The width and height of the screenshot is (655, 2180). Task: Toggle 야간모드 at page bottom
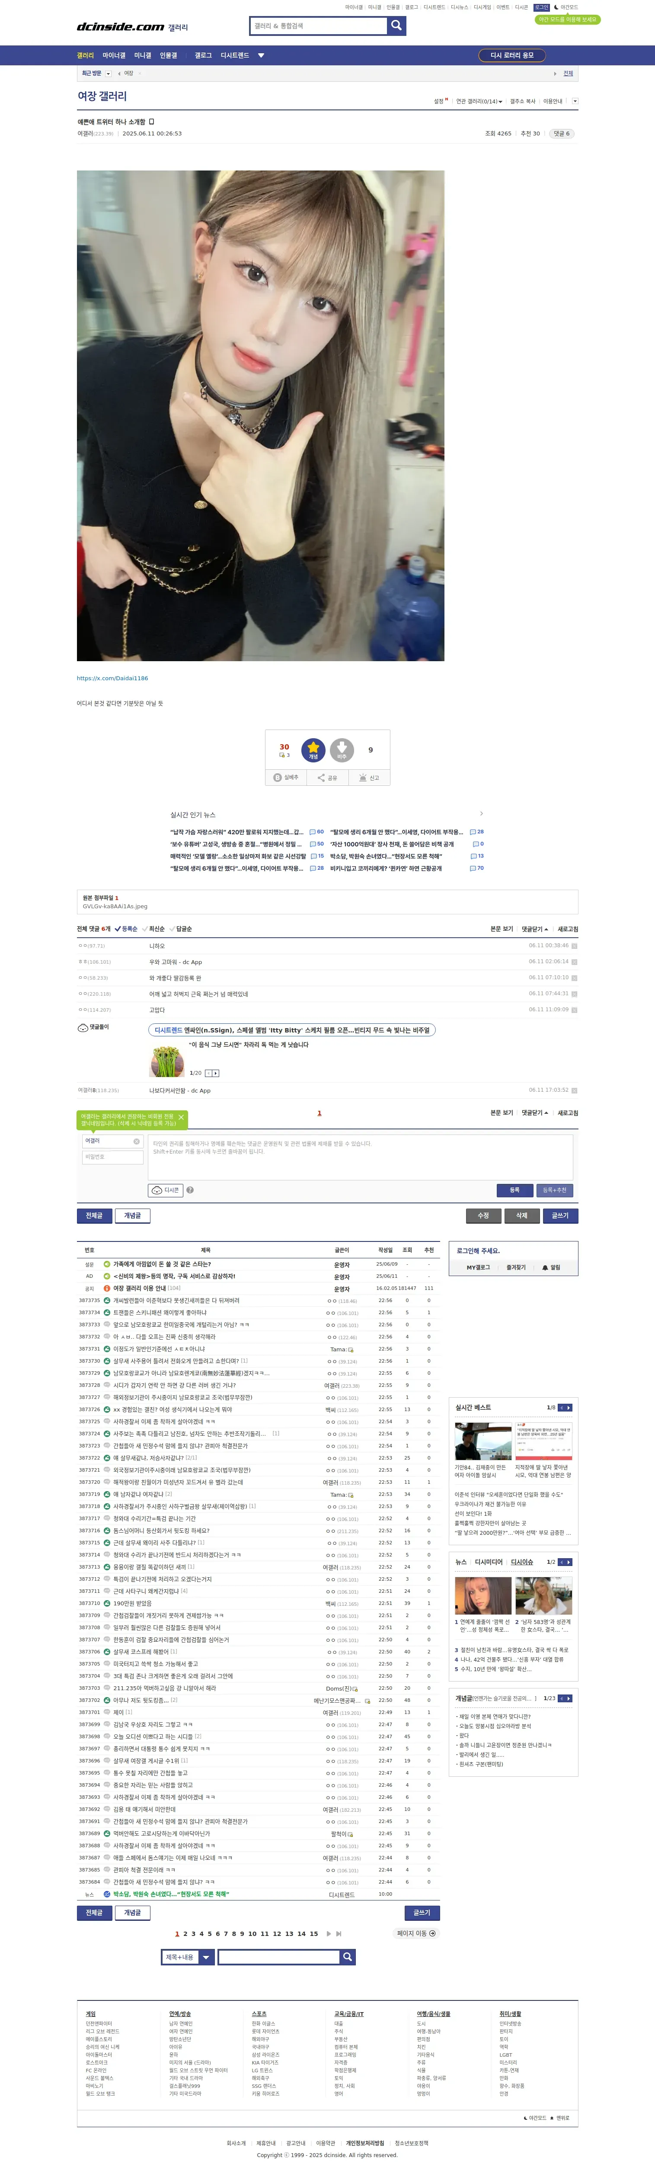[535, 2117]
